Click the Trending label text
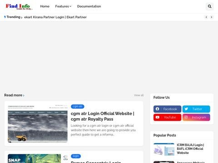Screen dimensions: 218x163 pos(13,17)
